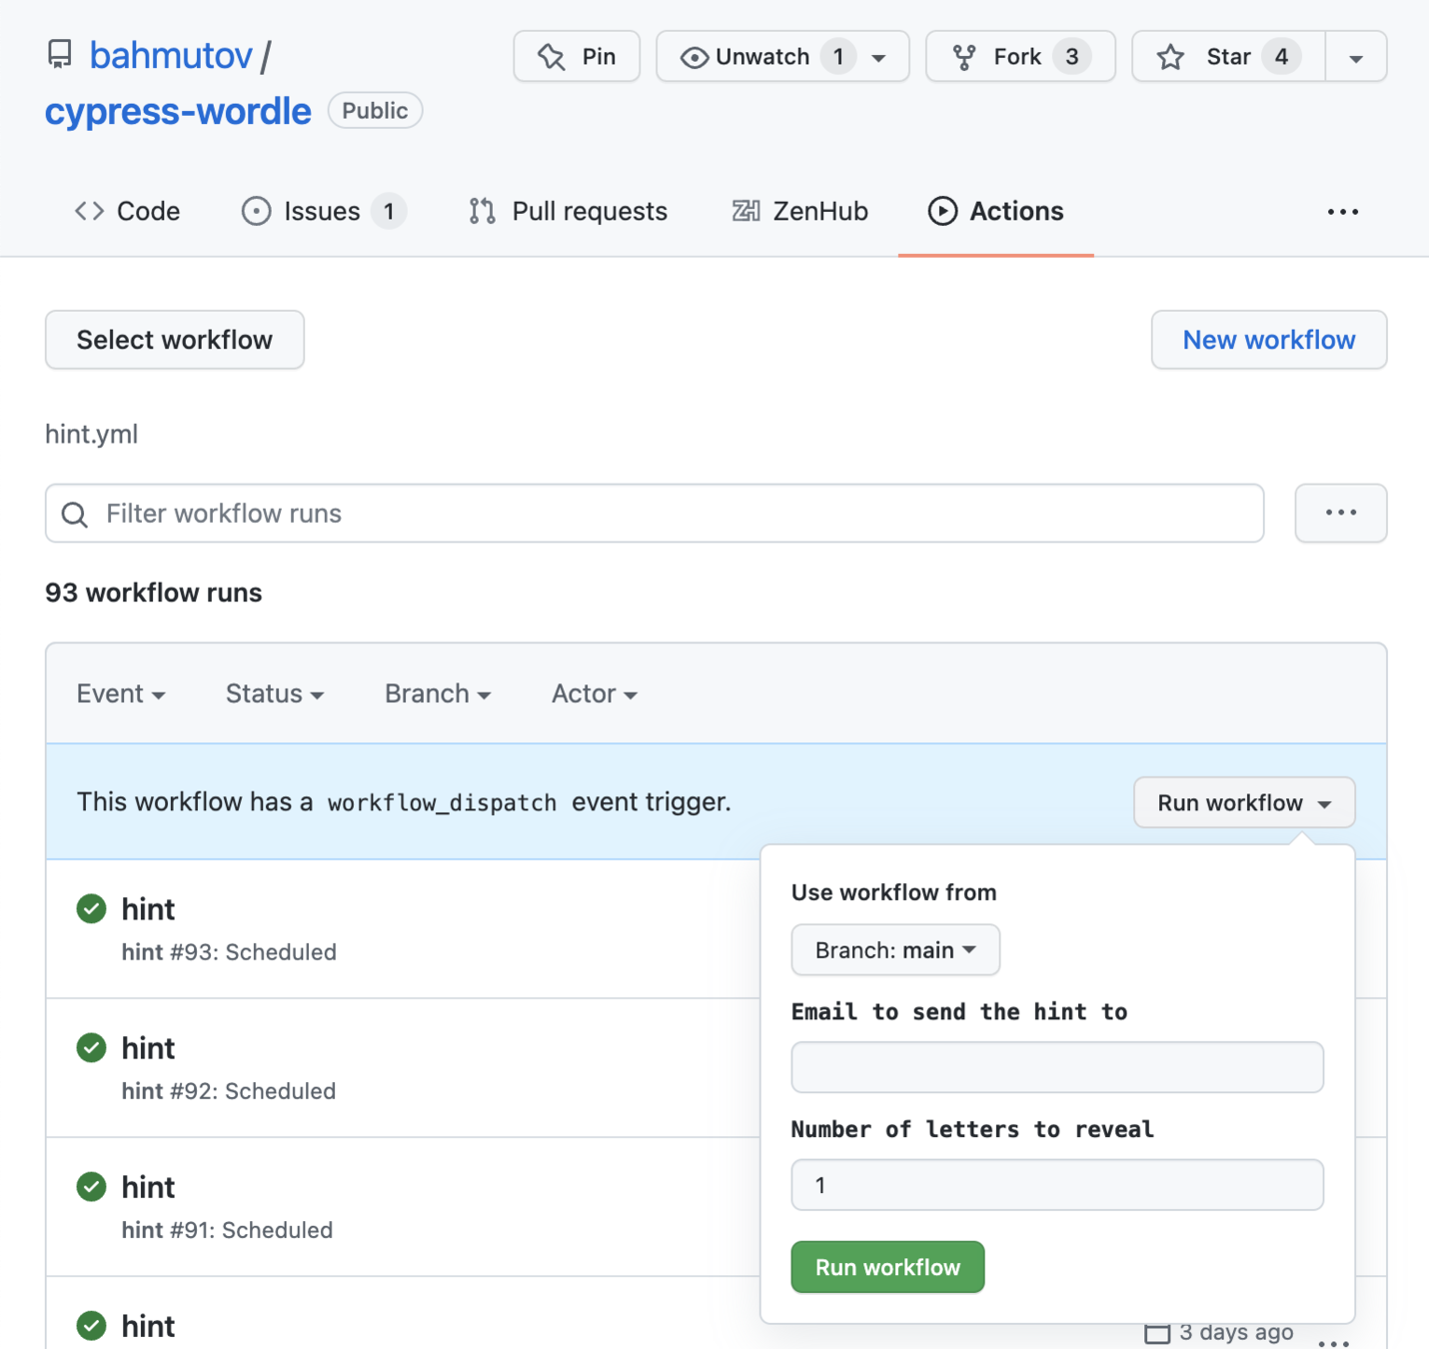Expand the Event filter dropdown
1429x1349 pixels.
pyautogui.click(x=121, y=693)
